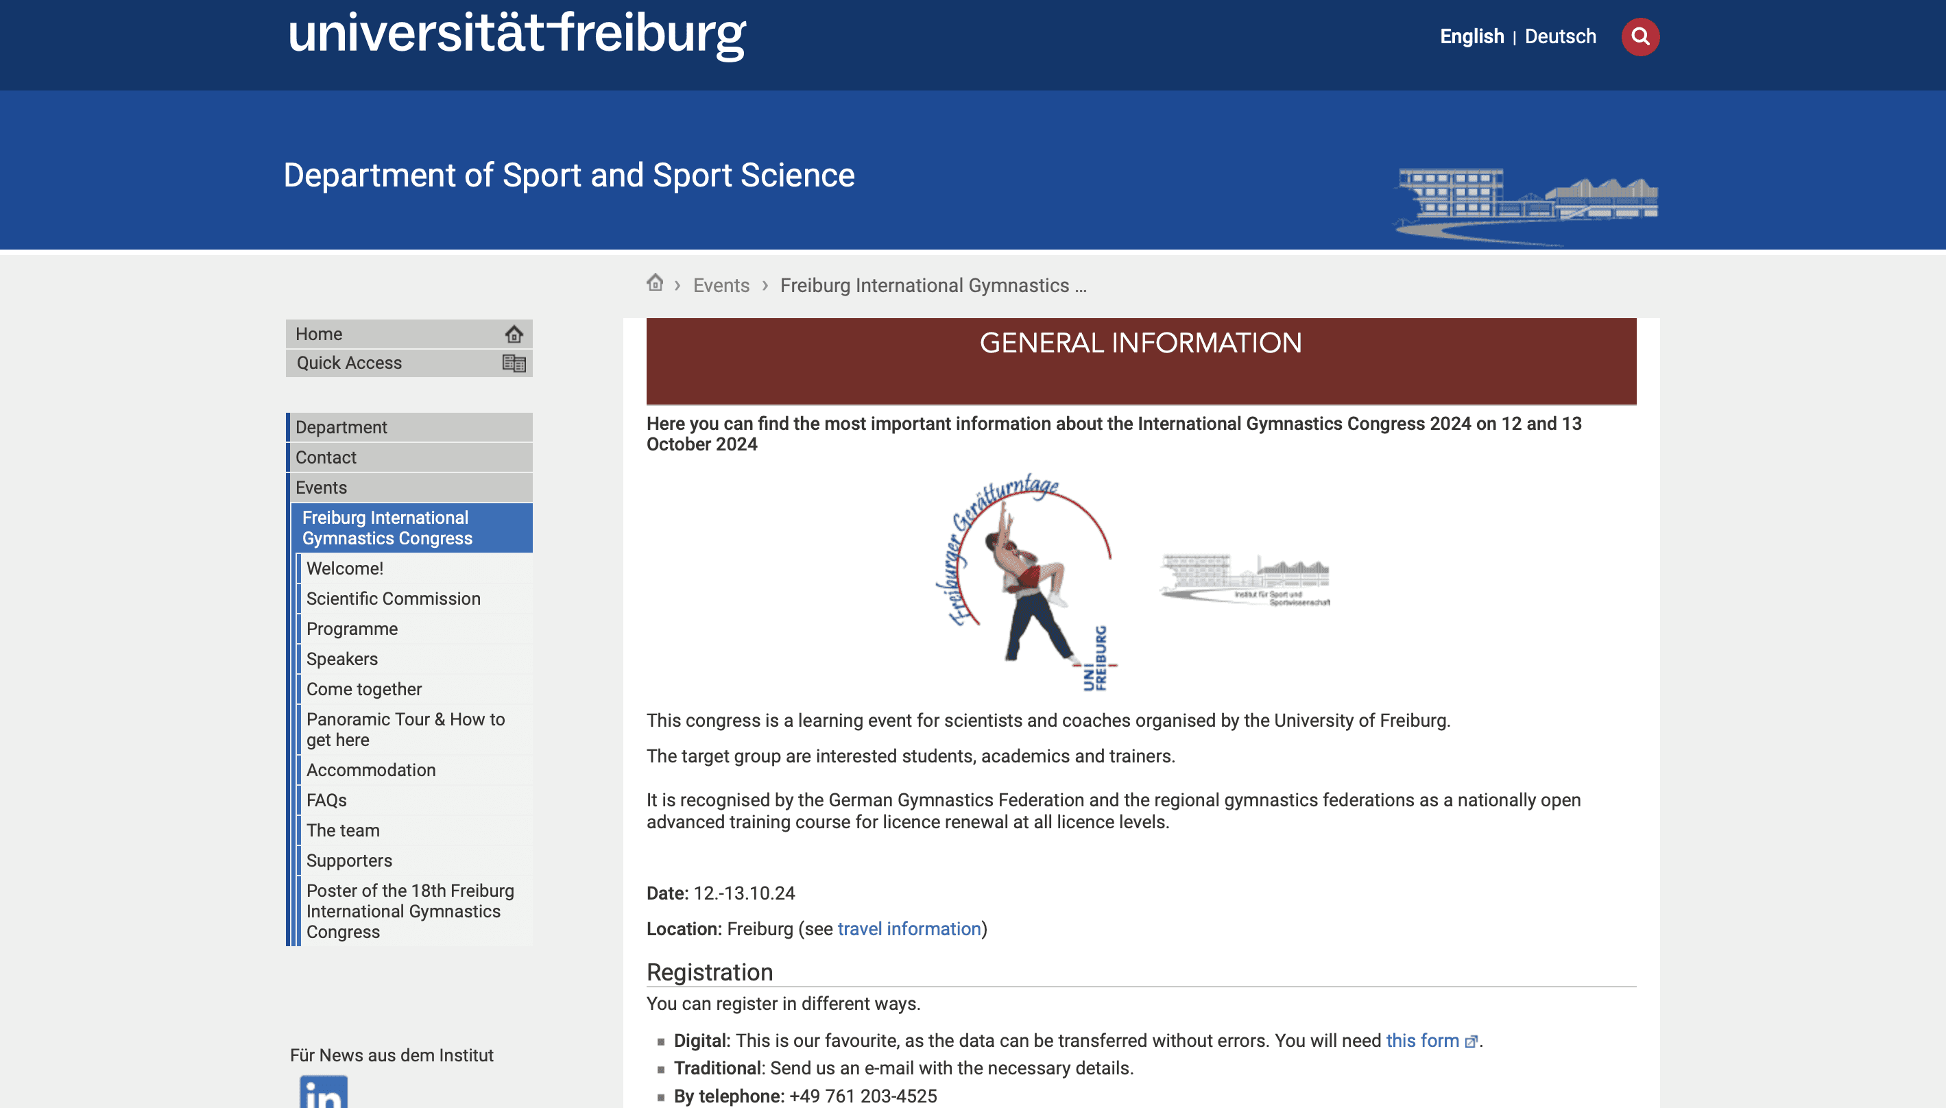Image resolution: width=1946 pixels, height=1108 pixels.
Task: Click the breadcrumb home icon
Action: coord(655,283)
